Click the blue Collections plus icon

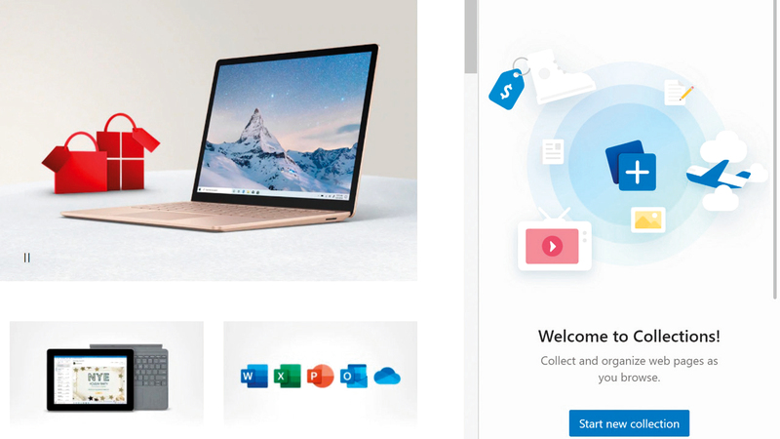tap(631, 166)
